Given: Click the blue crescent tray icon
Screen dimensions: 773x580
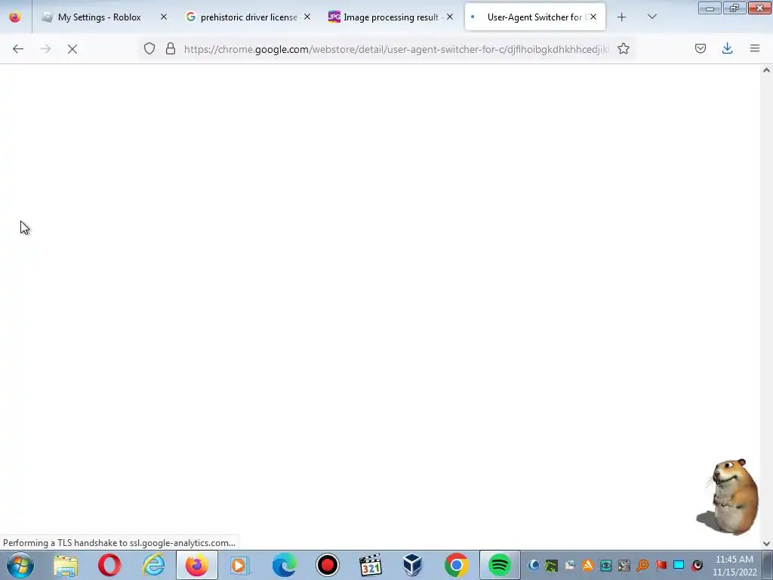Looking at the screenshot, I should (534, 565).
